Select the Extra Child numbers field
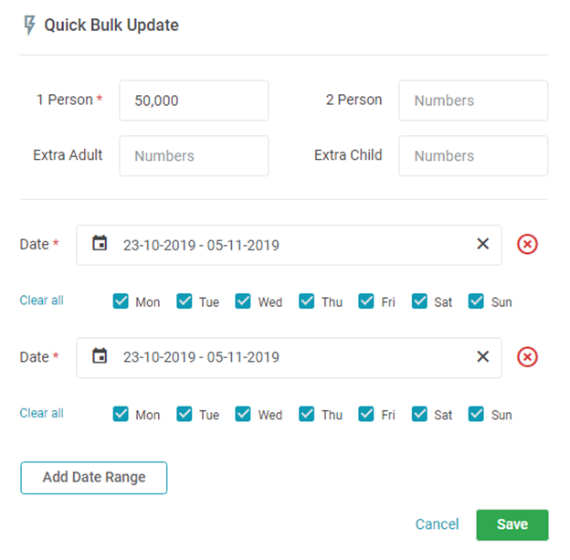Image resolution: width=570 pixels, height=560 pixels. (x=473, y=156)
